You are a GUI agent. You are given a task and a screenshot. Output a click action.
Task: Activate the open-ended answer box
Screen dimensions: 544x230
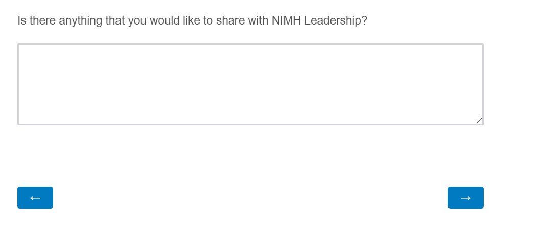[250, 84]
